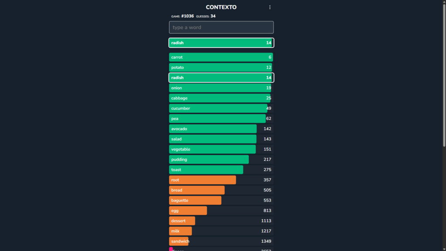
Task: Click the 'type a word' input field
Action: (x=221, y=27)
